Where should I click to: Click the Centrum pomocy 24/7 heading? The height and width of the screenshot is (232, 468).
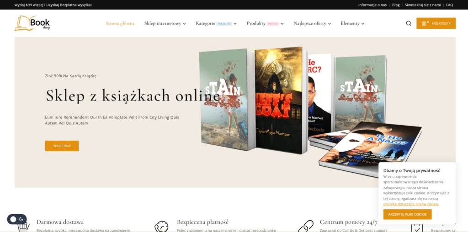click(348, 222)
